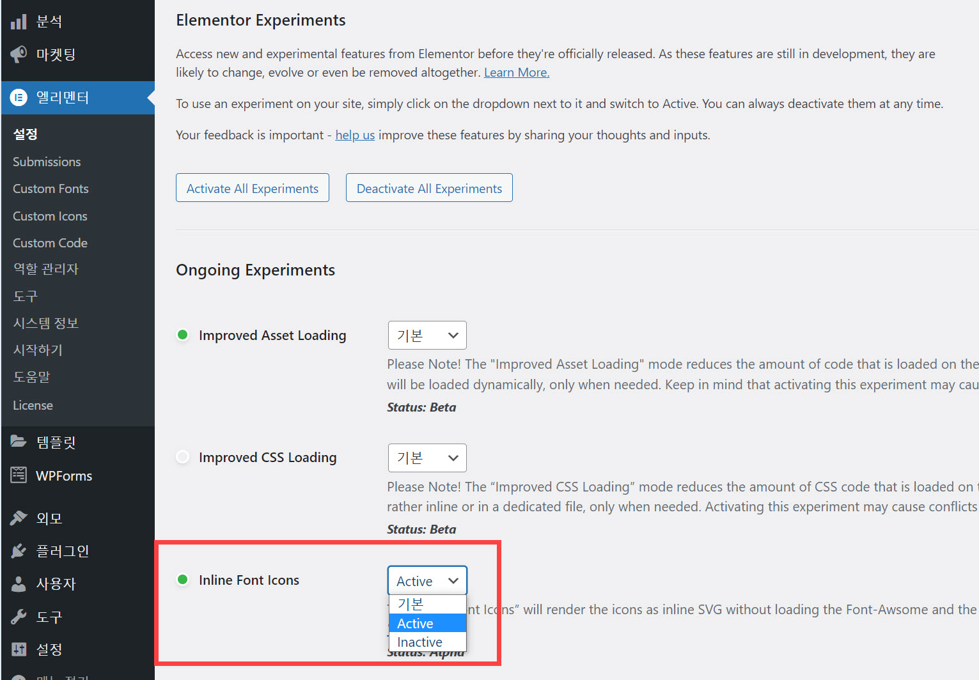Open Custom Icons submenu item
Image resolution: width=979 pixels, height=680 pixels.
[x=50, y=216]
